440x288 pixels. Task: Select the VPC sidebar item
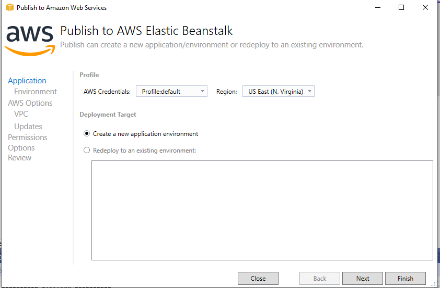pyautogui.click(x=21, y=114)
